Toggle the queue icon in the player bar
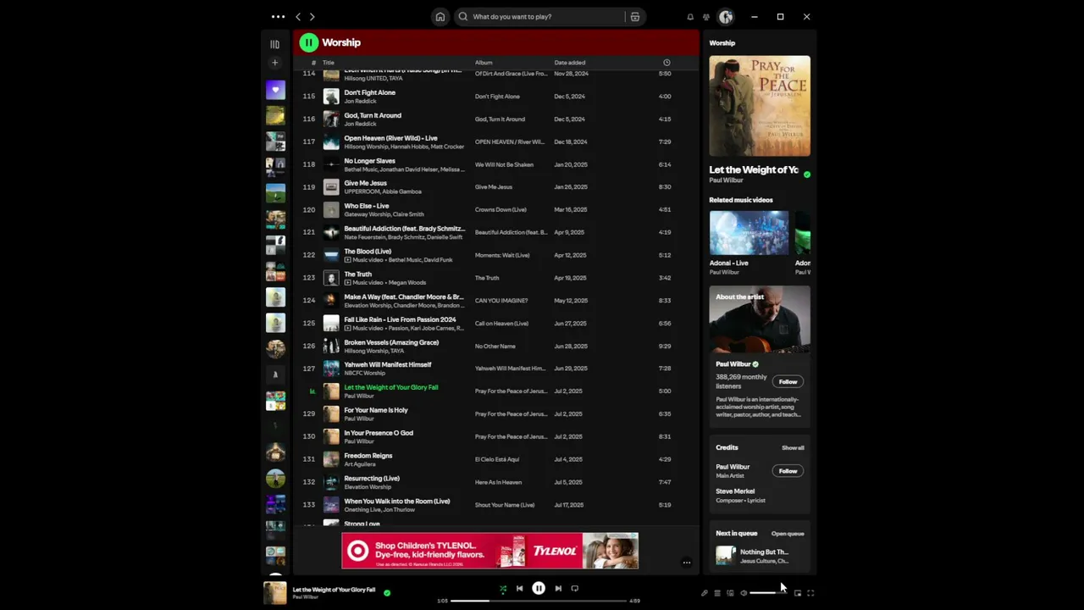This screenshot has width=1084, height=610. pyautogui.click(x=717, y=593)
